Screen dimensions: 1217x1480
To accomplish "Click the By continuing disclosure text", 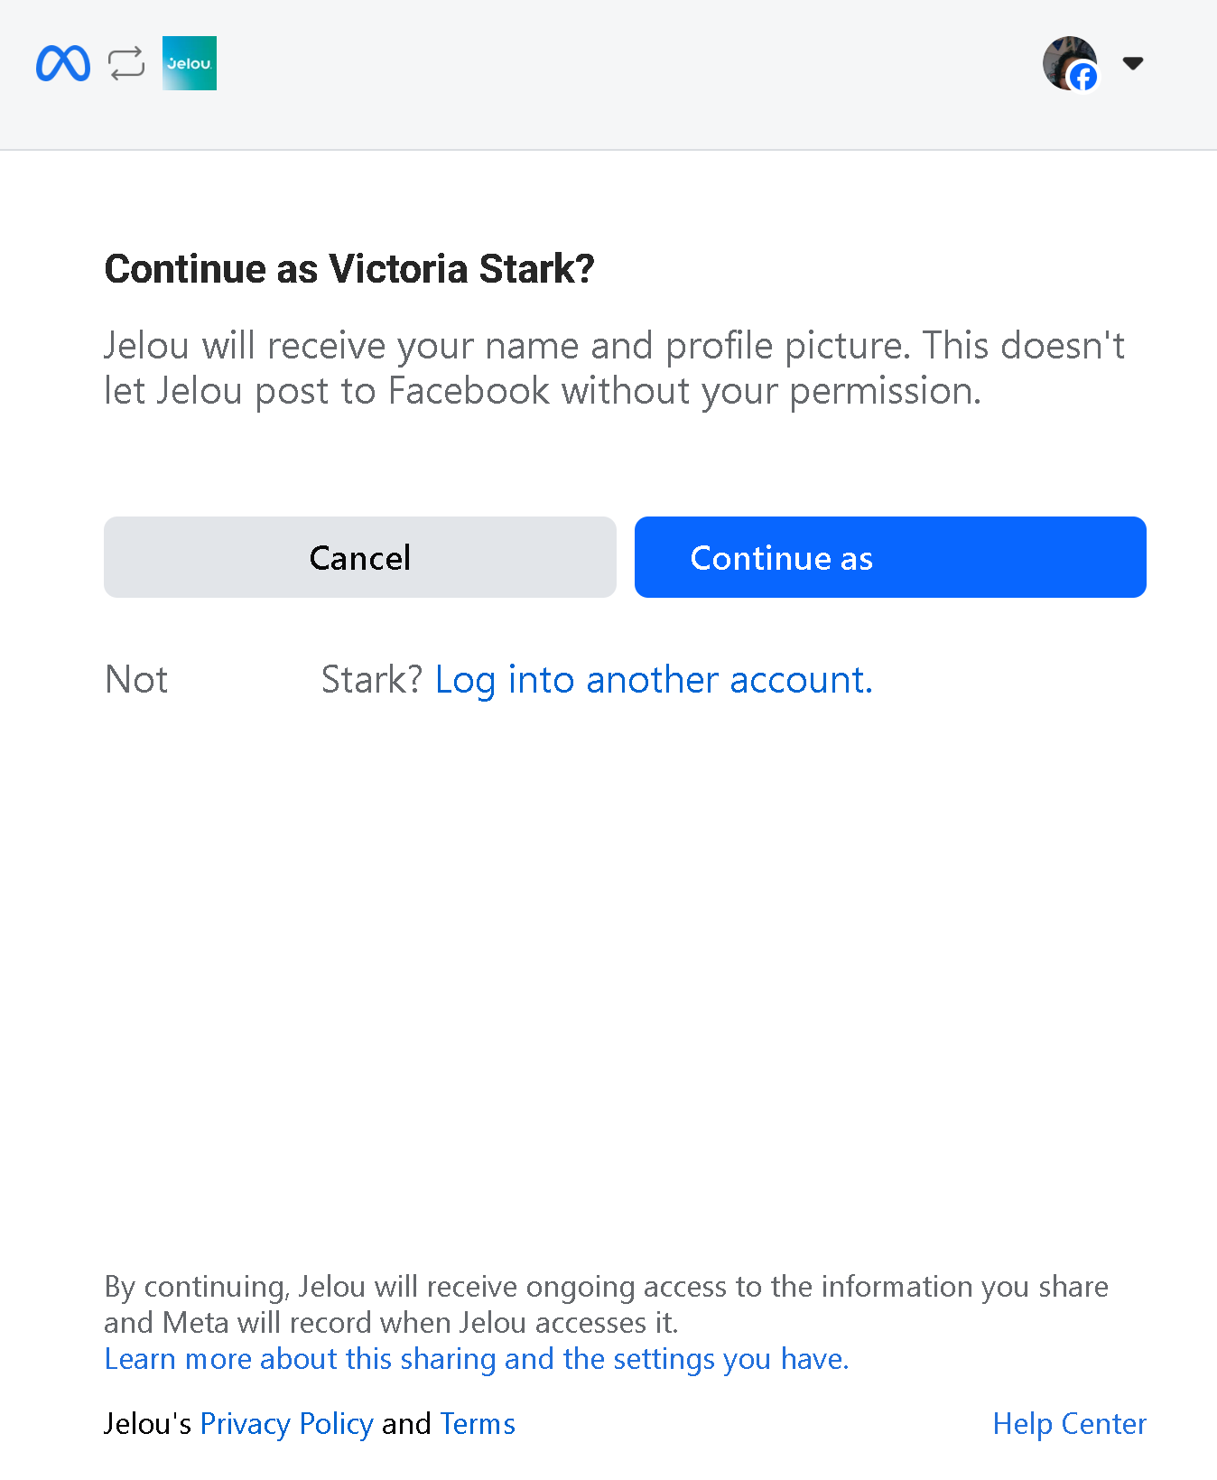I will coord(606,1304).
